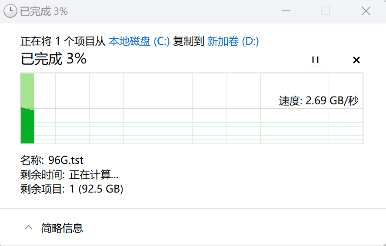Pause the file copy operation
Screen dimensions: 386x246
(x=316, y=60)
